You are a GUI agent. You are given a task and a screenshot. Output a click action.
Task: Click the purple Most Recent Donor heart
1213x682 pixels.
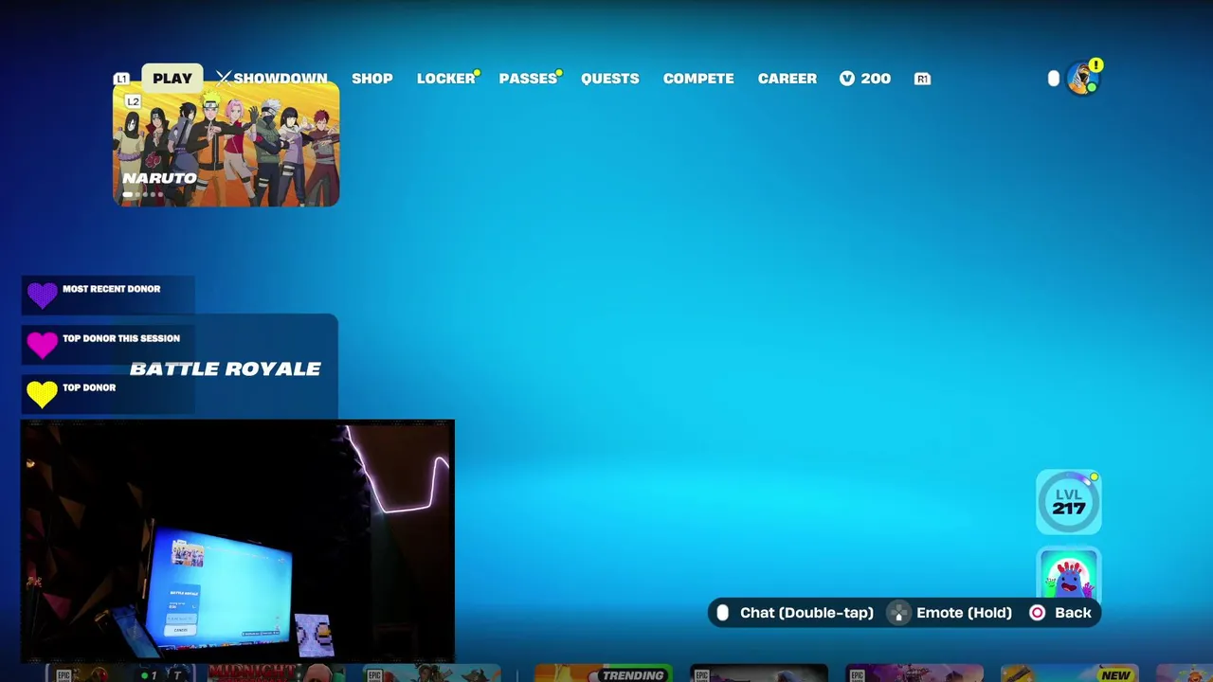tap(42, 296)
